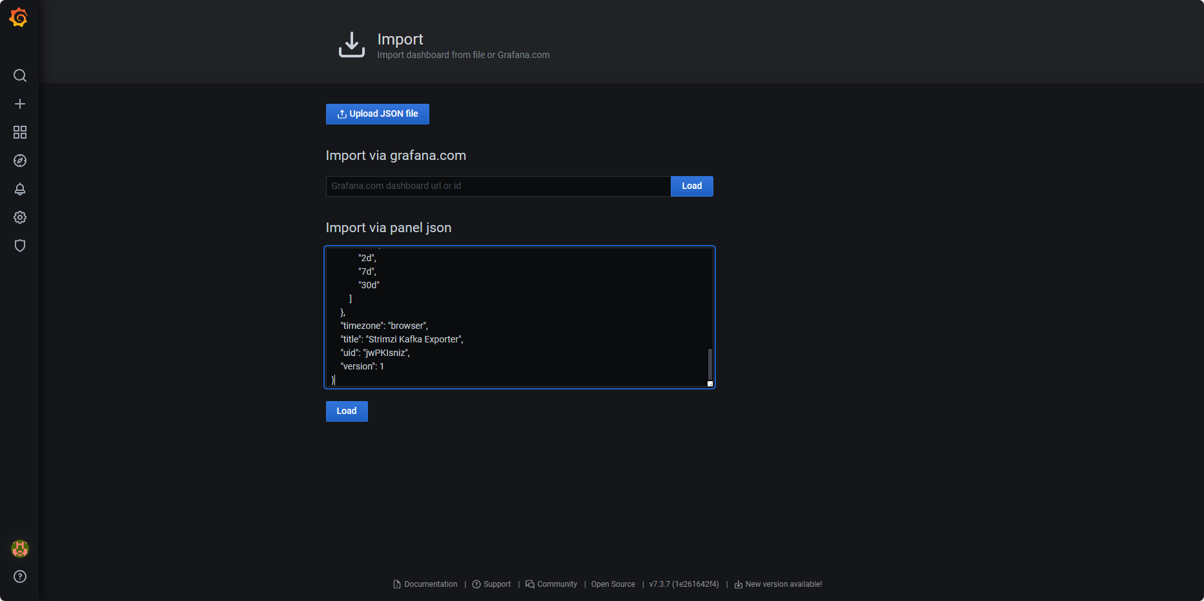Viewport: 1204px width, 601px height.
Task: Click the Import download icon in page header
Action: pyautogui.click(x=352, y=44)
